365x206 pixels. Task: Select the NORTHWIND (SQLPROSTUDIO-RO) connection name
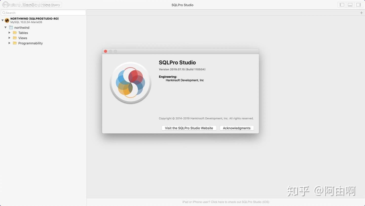pyautogui.click(x=34, y=19)
